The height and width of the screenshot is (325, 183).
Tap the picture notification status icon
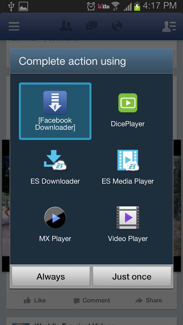pyautogui.click(x=24, y=6)
